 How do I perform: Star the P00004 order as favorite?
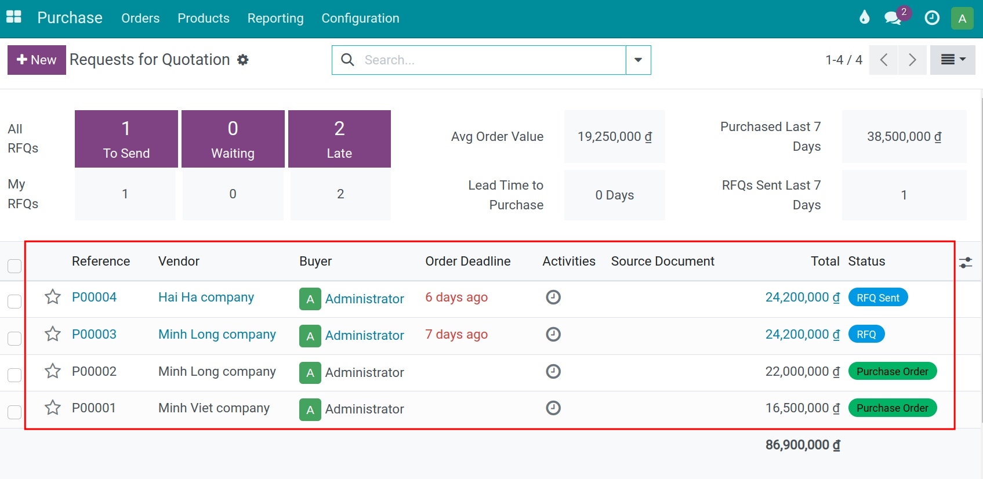point(53,297)
